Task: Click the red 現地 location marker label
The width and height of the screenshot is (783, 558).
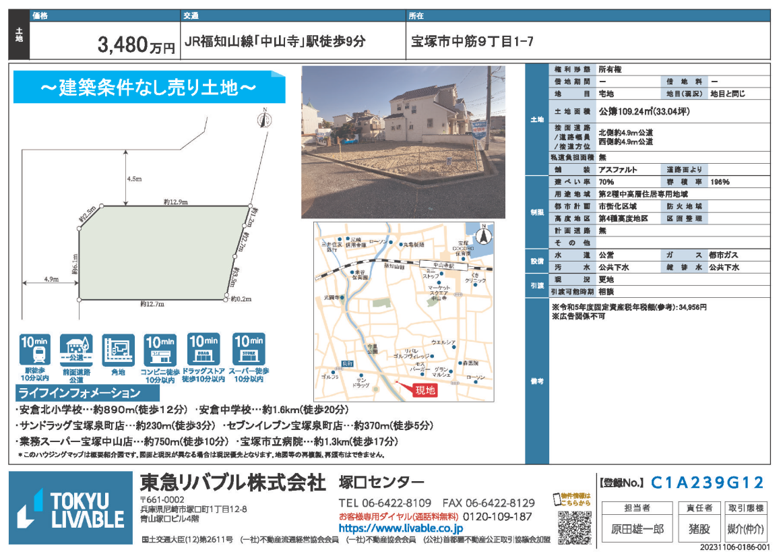Action: click(425, 390)
